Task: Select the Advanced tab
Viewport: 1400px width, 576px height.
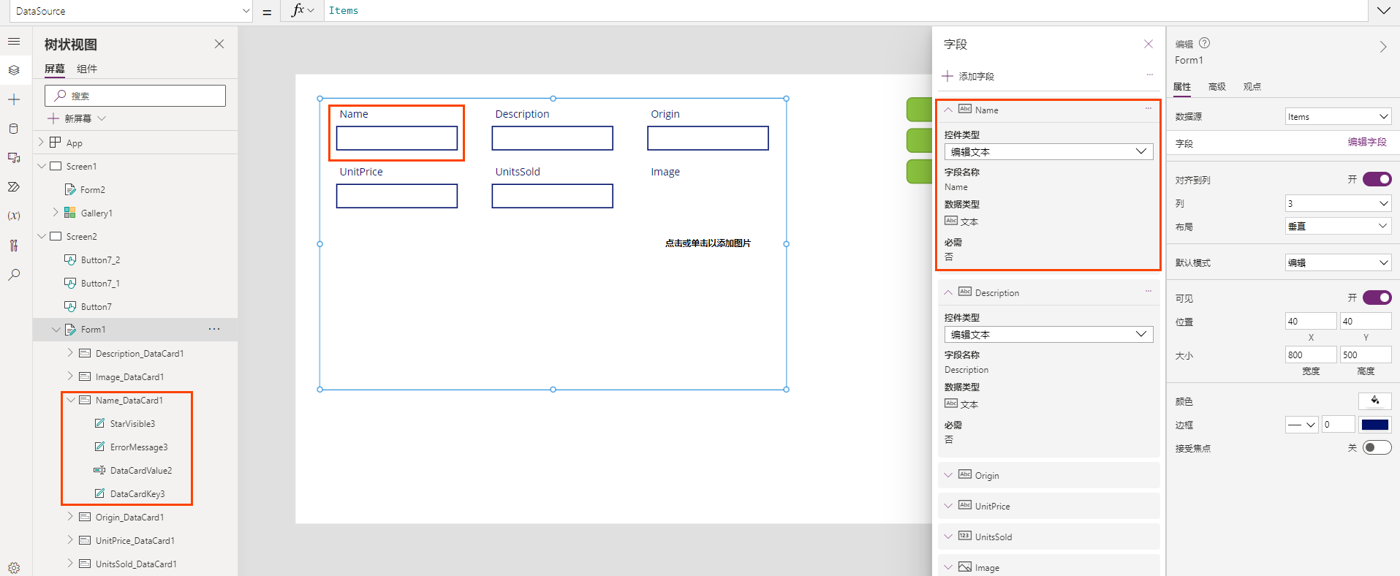Action: pos(1217,86)
